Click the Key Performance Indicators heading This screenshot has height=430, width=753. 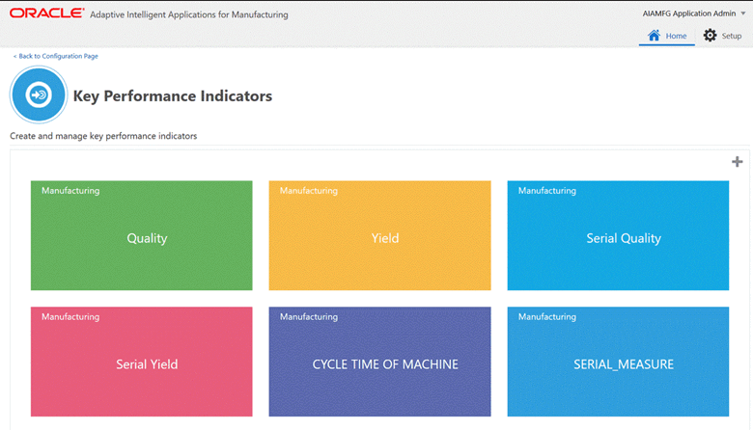pyautogui.click(x=173, y=96)
